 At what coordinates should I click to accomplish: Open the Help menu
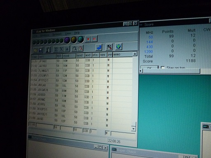coord(77,33)
